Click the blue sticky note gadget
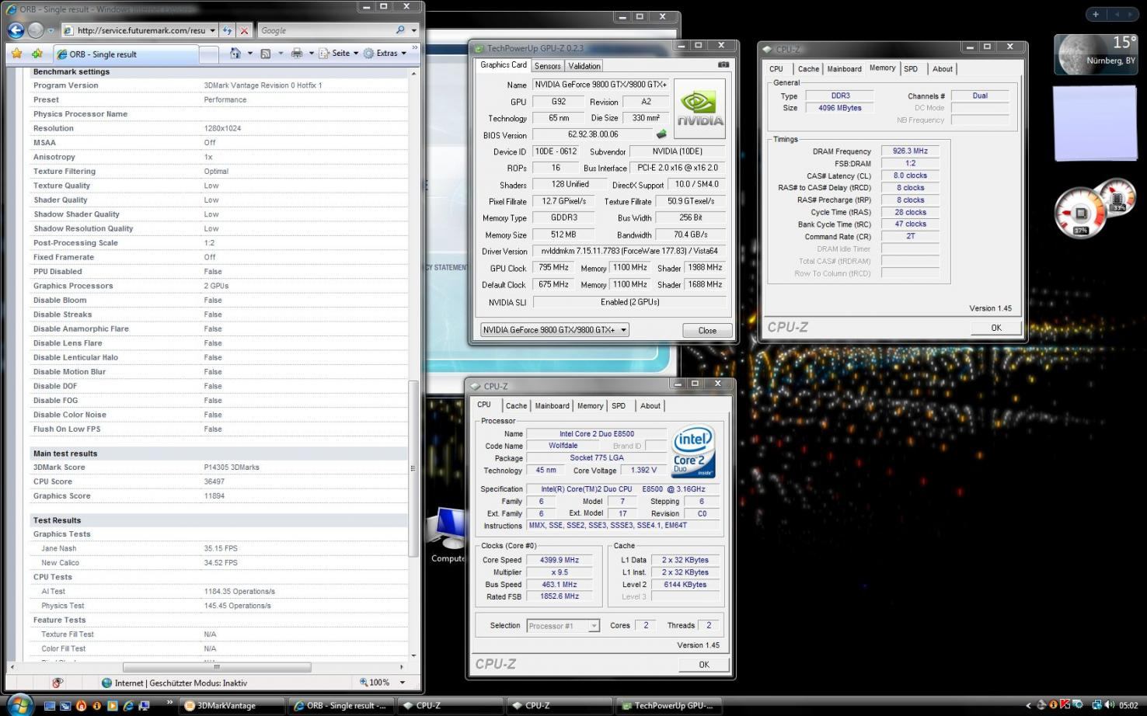The width and height of the screenshot is (1147, 716). click(x=1094, y=124)
